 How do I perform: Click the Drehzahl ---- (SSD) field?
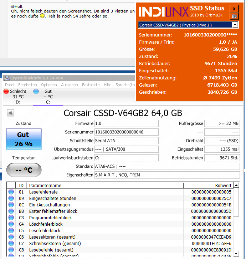222,141
